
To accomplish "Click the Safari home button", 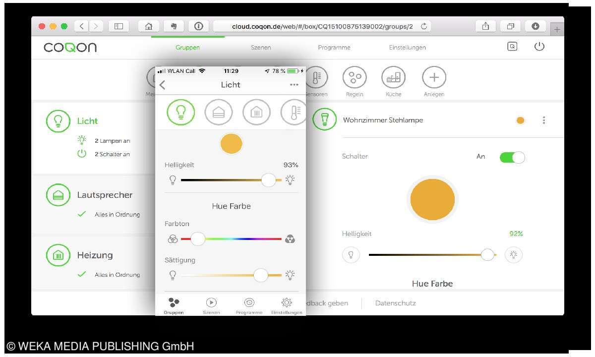I will pos(148,26).
